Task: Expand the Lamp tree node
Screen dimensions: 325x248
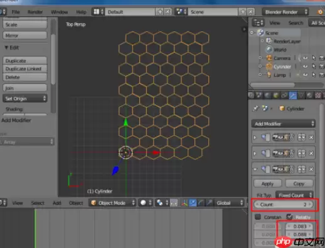Action: point(260,75)
